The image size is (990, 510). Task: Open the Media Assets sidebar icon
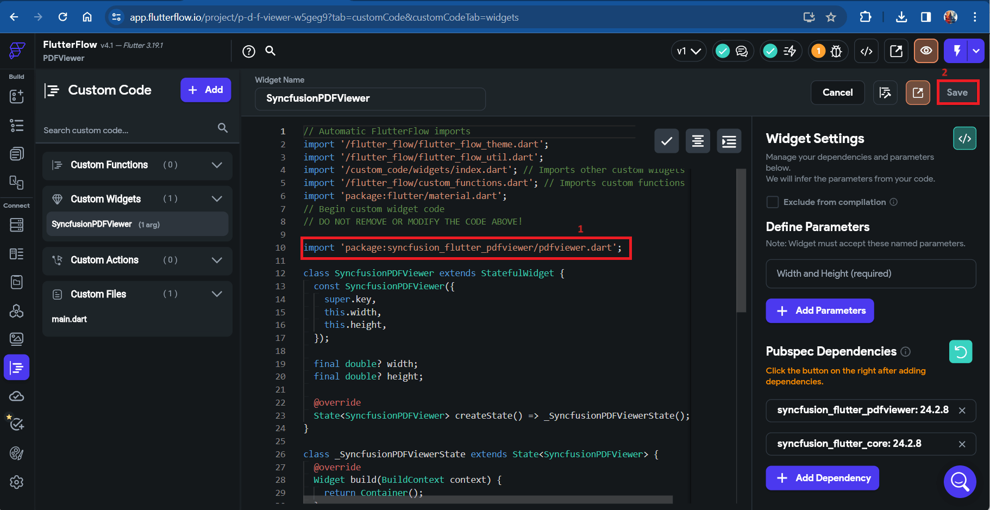(x=17, y=339)
